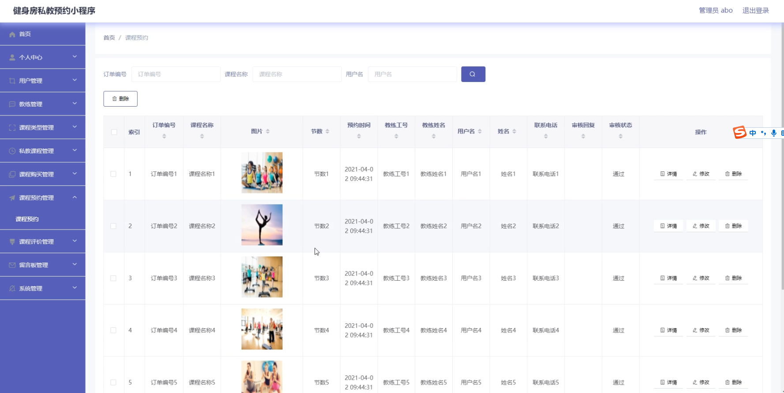Sort by 教练工号 column arrows
Viewport: 784px width, 393px height.
396,136
